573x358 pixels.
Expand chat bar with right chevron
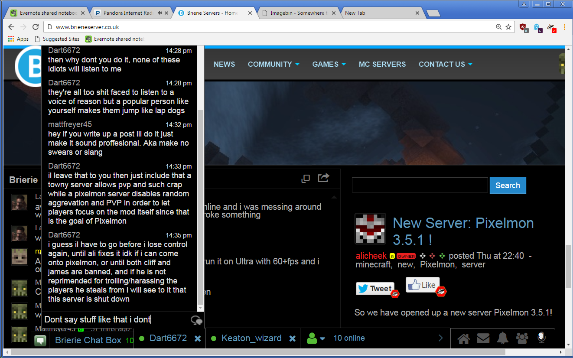[441, 338]
